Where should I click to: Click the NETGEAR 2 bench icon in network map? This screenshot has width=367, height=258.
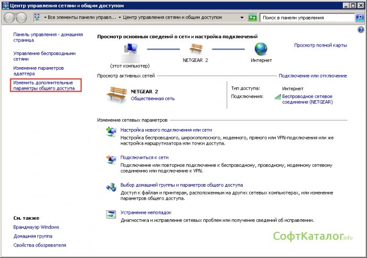point(195,50)
